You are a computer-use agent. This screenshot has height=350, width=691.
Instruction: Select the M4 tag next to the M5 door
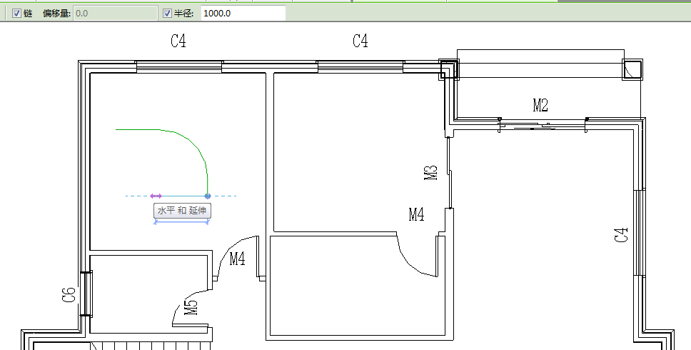[238, 259]
